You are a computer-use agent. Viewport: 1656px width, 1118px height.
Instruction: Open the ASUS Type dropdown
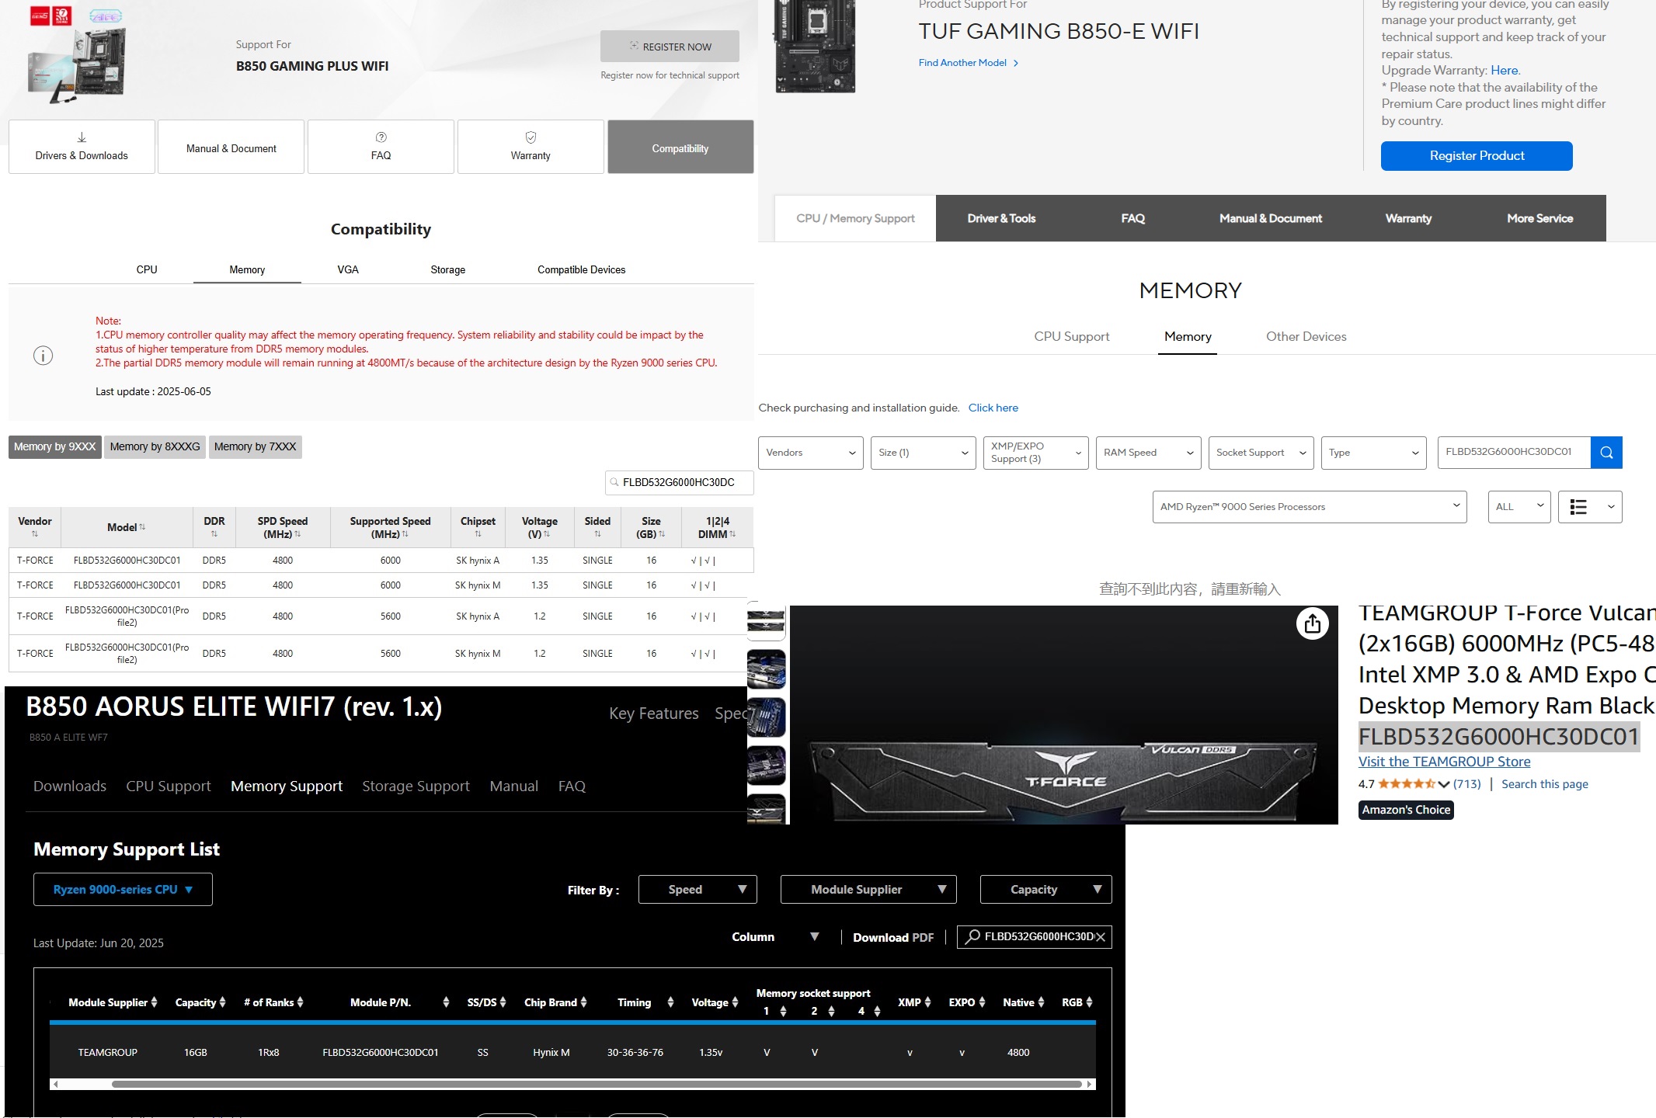point(1374,453)
